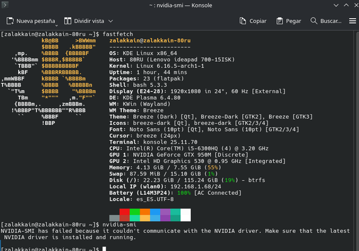Click the 'NVIDIA-SMI has failed' error message

[x=175, y=234]
